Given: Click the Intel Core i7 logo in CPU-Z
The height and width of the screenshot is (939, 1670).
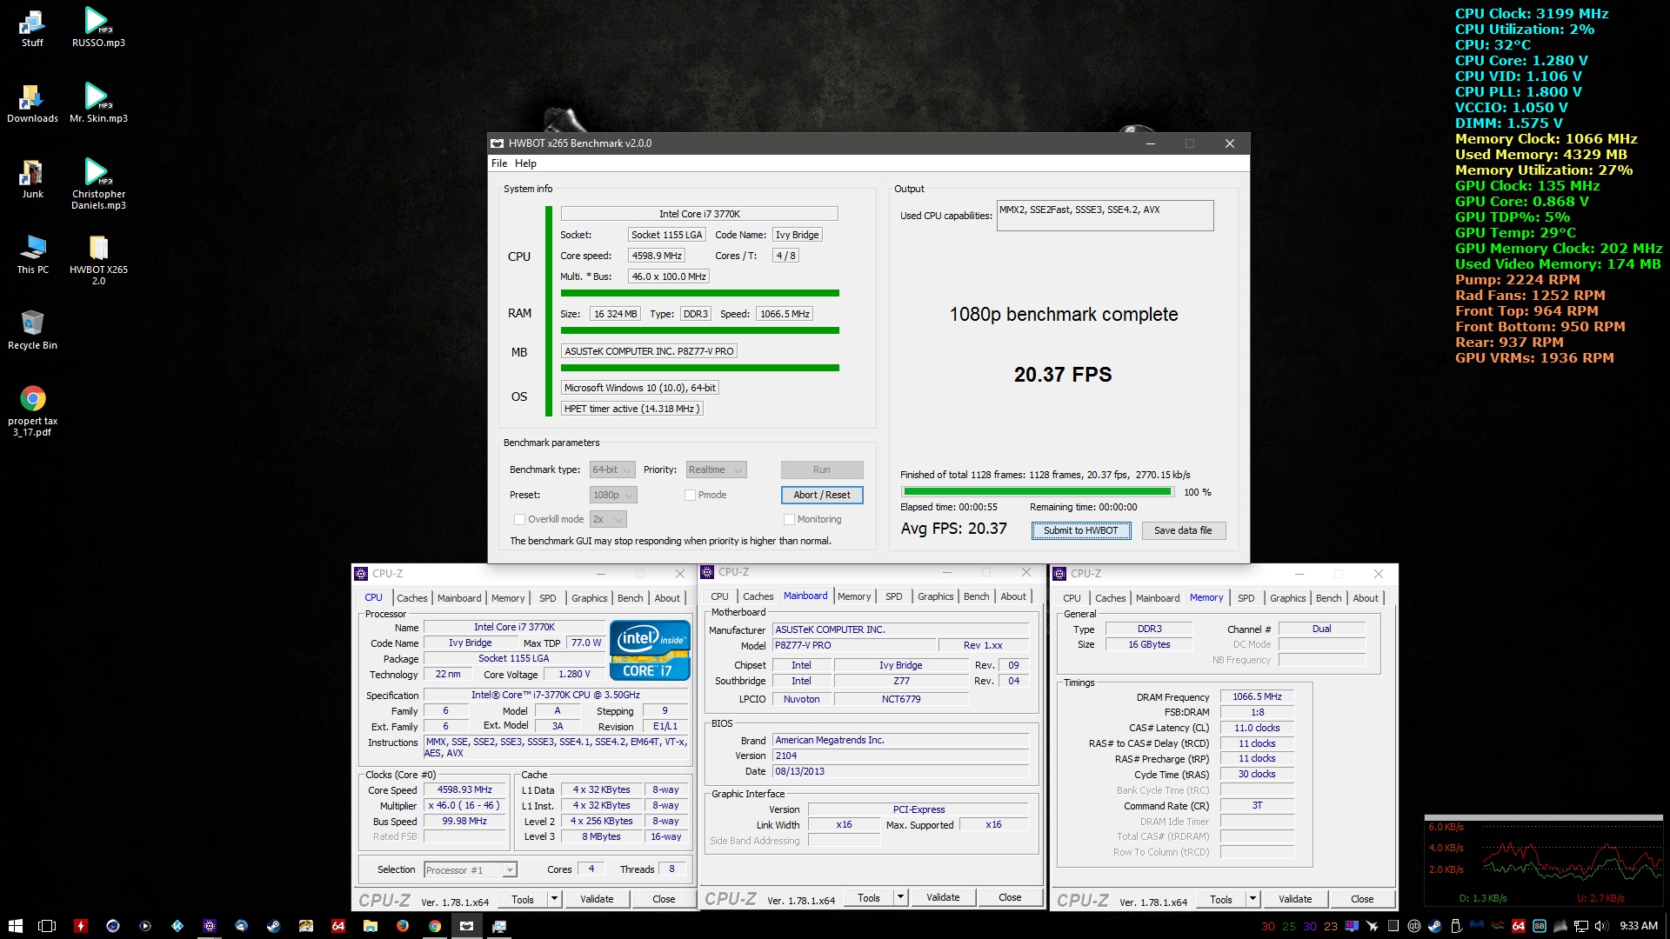Looking at the screenshot, I should pyautogui.click(x=650, y=650).
